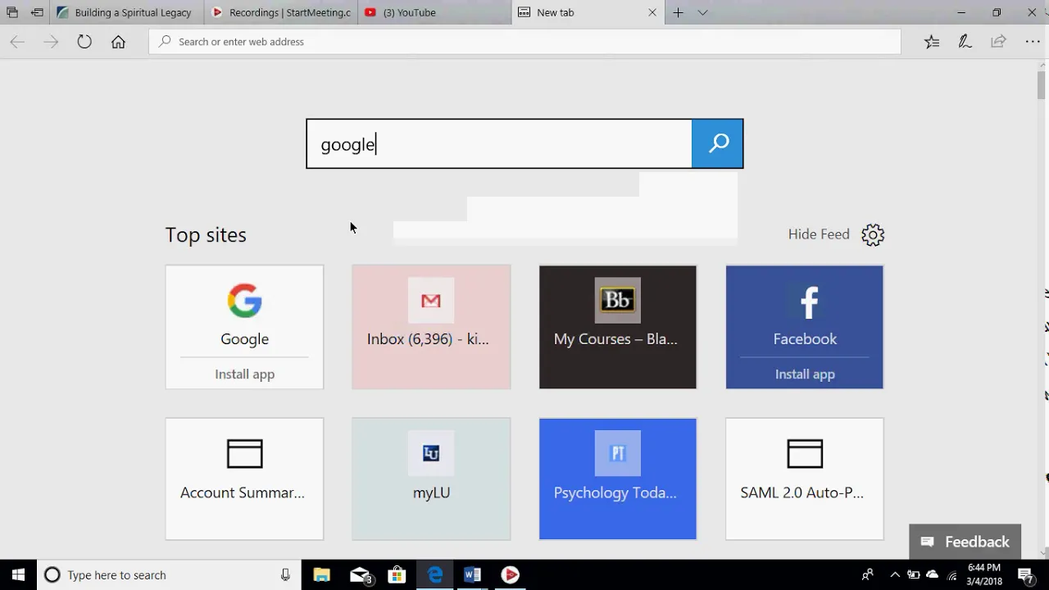Switch to the YouTube tab
The height and width of the screenshot is (590, 1049).
click(x=434, y=12)
